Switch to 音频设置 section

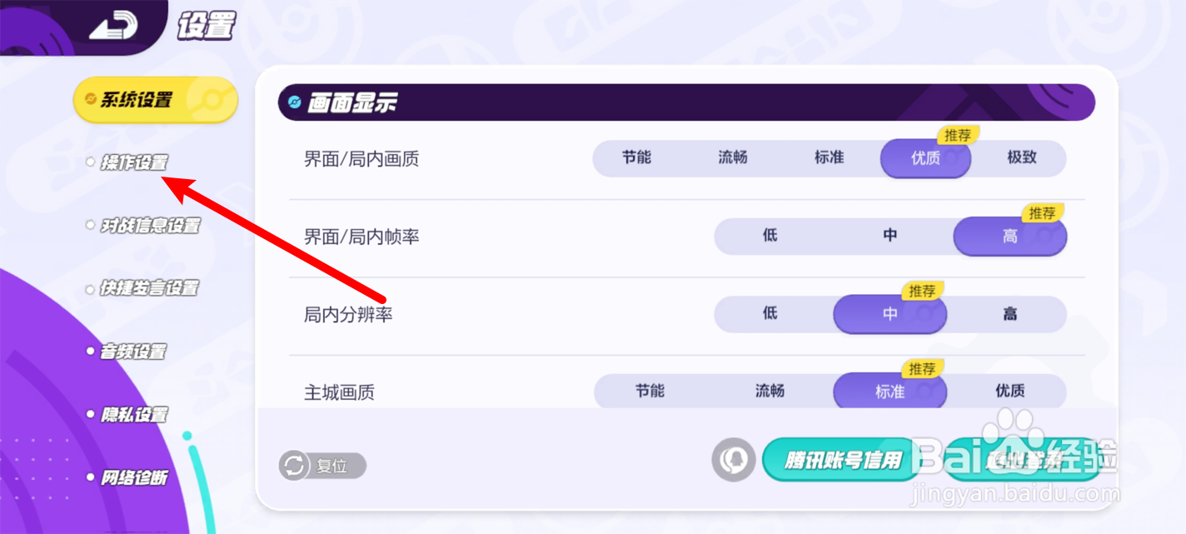click(133, 352)
